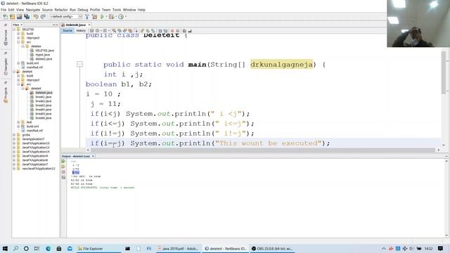Image resolution: width=450 pixels, height=253 pixels.
Task: Switch to the Source view
Action: pos(67,30)
